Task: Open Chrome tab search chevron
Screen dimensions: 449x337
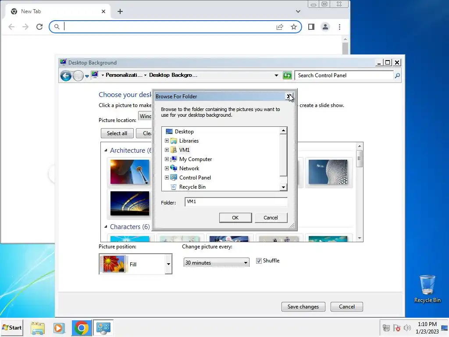Action: click(298, 11)
